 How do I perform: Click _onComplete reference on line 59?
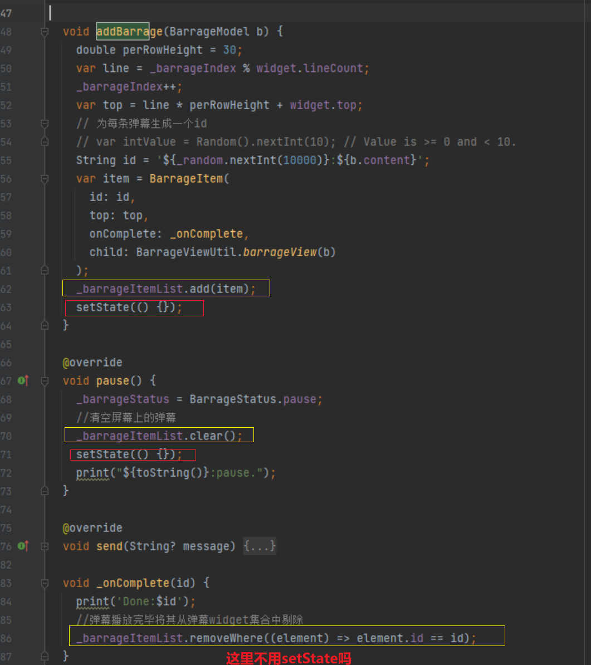click(206, 234)
